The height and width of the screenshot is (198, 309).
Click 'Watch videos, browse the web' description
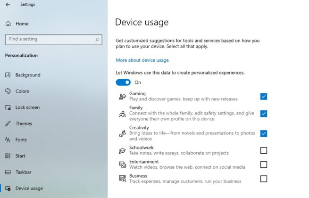click(187, 167)
